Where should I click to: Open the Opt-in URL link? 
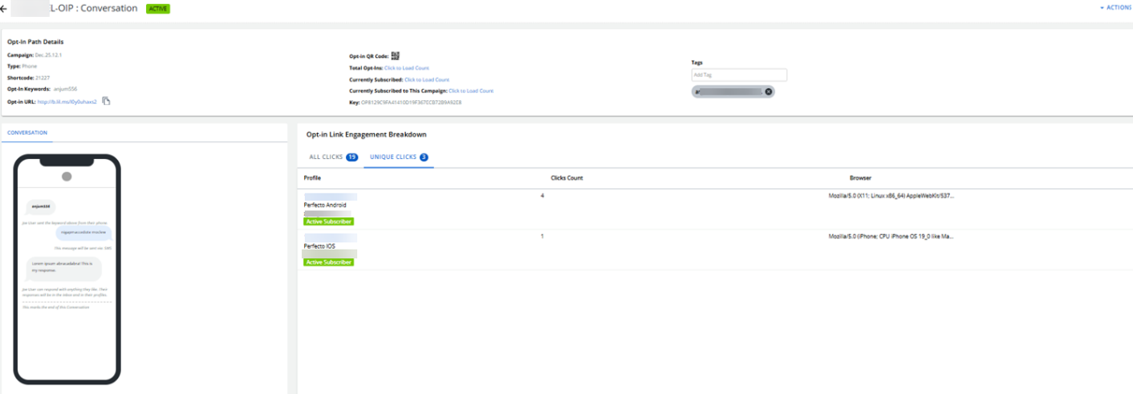tap(67, 102)
